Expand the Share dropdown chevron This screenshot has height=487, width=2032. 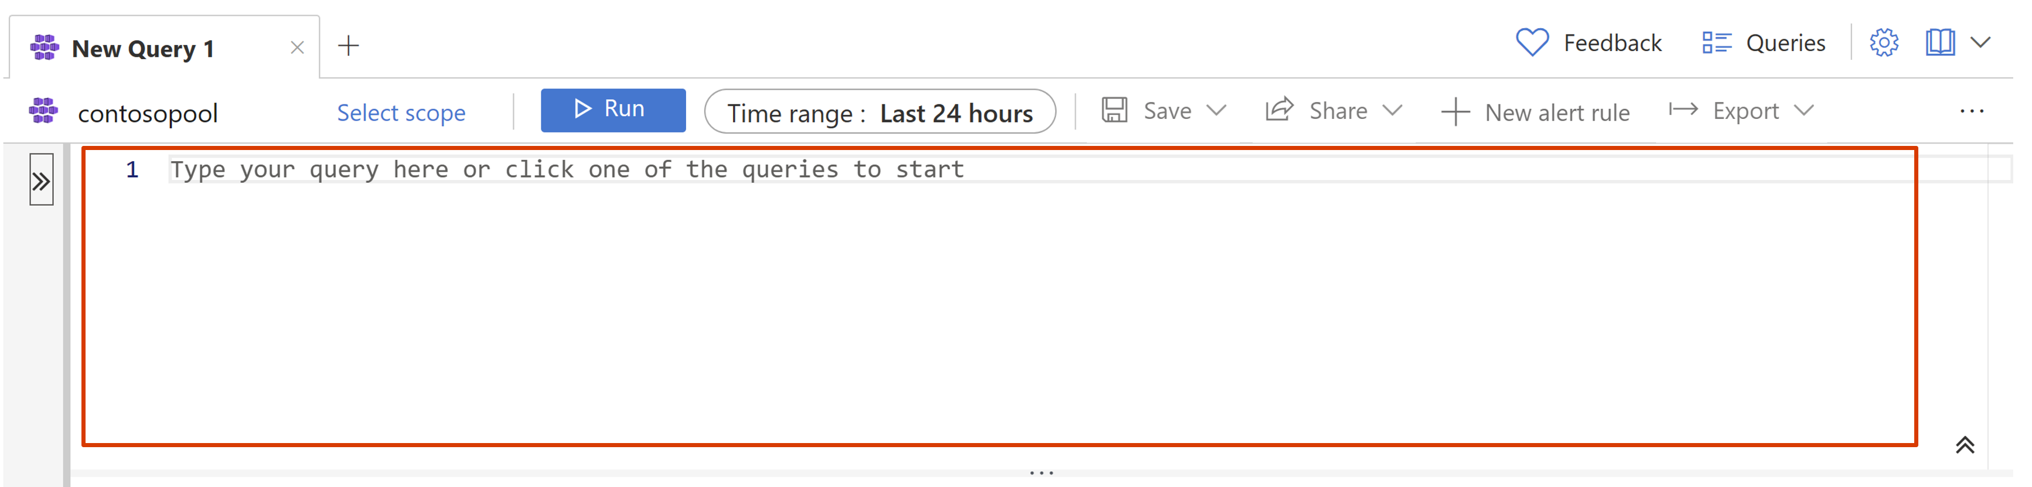tap(1393, 111)
